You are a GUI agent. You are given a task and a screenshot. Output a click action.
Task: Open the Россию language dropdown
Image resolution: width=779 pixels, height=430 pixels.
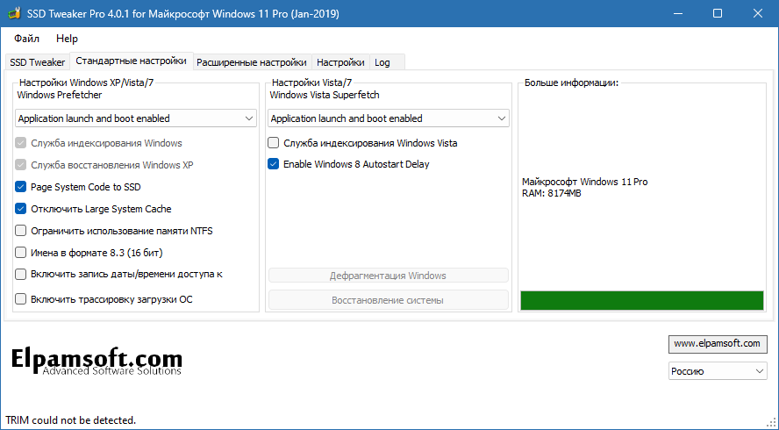718,371
